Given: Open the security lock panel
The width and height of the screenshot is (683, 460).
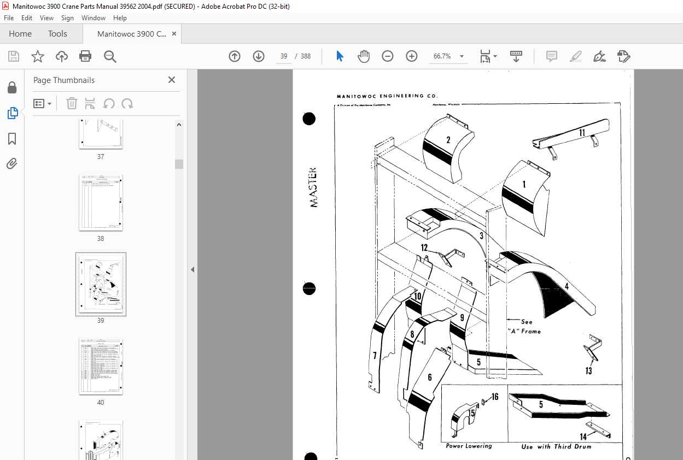Looking at the screenshot, I should coord(12,87).
